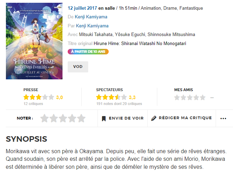Screen dimensions: 250x184
Task: Rate the film four stars in Noter
Action: tap(72, 118)
